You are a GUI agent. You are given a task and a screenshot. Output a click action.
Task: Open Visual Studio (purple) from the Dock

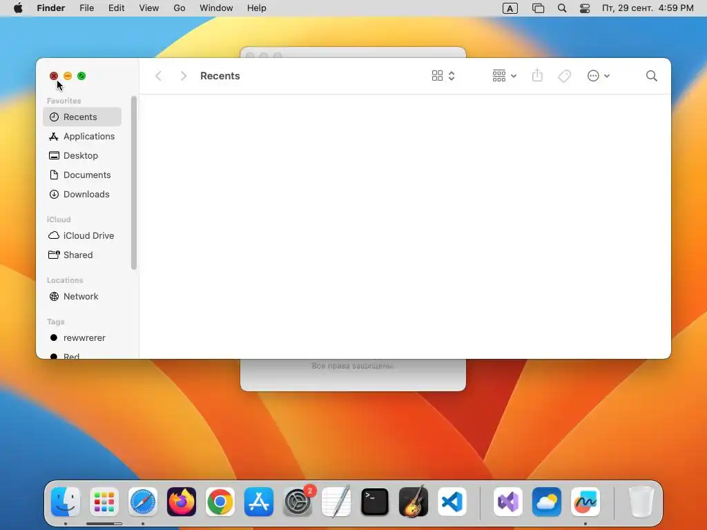pos(508,502)
